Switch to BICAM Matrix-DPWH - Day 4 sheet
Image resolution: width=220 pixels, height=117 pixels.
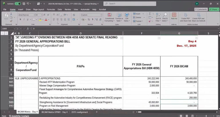pyautogui.click(x=55, y=112)
